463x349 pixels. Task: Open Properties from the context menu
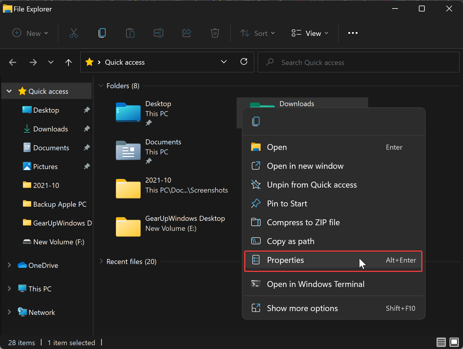(334, 261)
